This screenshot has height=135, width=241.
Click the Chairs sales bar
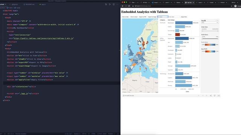pos(180,27)
